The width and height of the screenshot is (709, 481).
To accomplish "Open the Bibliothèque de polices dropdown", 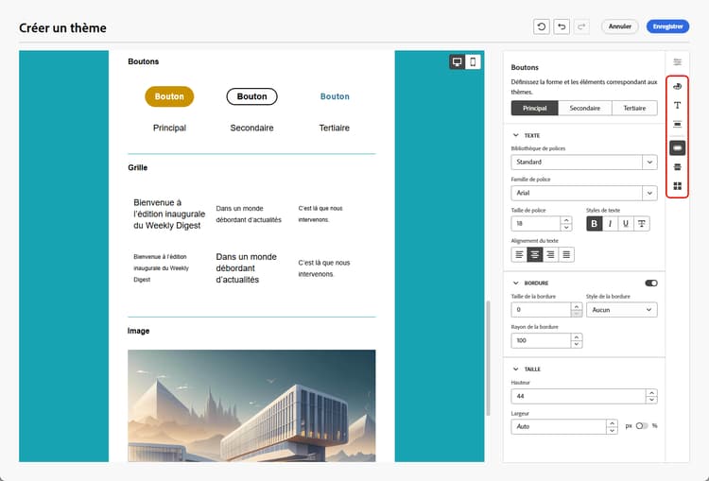I will coord(584,163).
